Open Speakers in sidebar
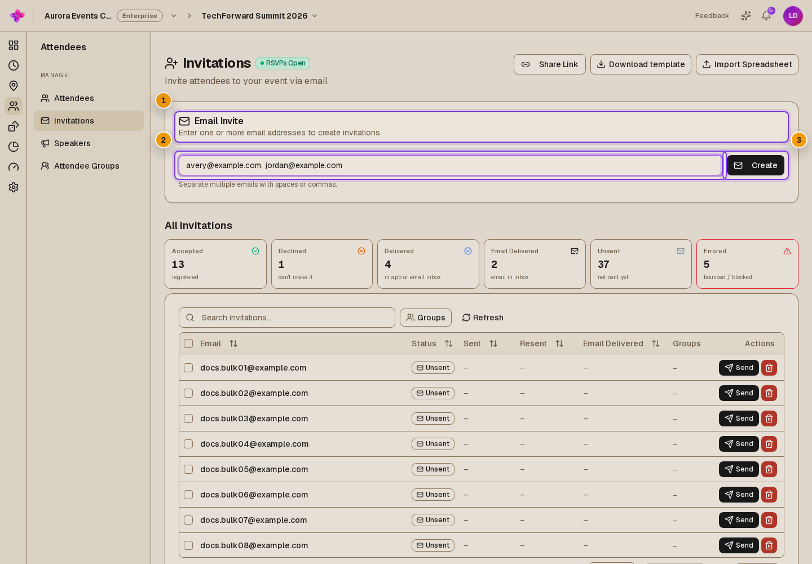The width and height of the screenshot is (812, 564). pos(89,143)
